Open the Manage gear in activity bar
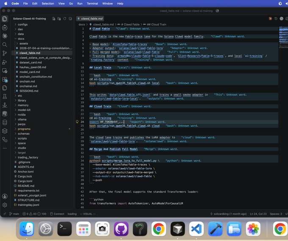 (x=5, y=205)
